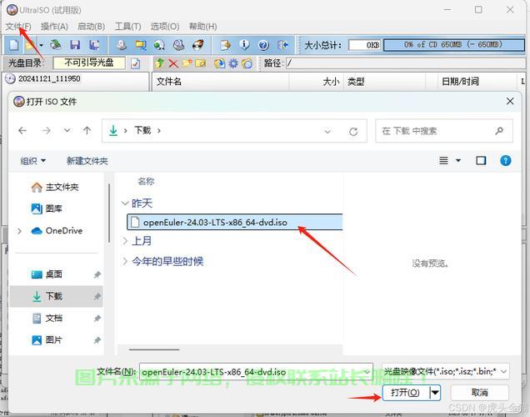
Task: Click the disc properties check icon
Action: (x=136, y=63)
